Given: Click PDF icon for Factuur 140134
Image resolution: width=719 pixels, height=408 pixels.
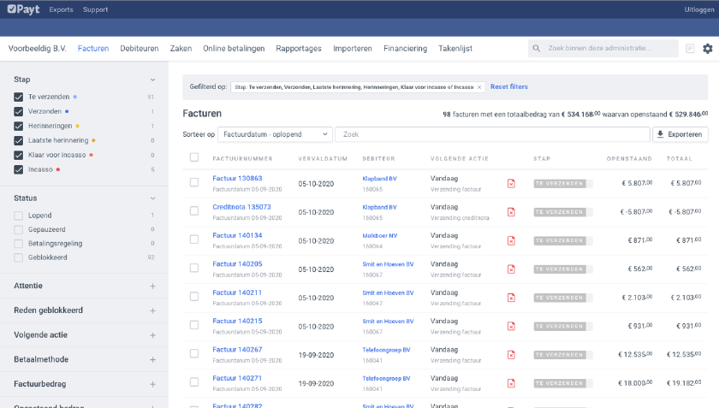Looking at the screenshot, I should tap(511, 240).
